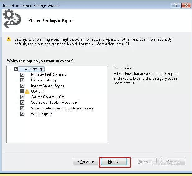Viewport: 192px width, 176px height.
Task: Click the warning icon beside Options
Action: 27,91
